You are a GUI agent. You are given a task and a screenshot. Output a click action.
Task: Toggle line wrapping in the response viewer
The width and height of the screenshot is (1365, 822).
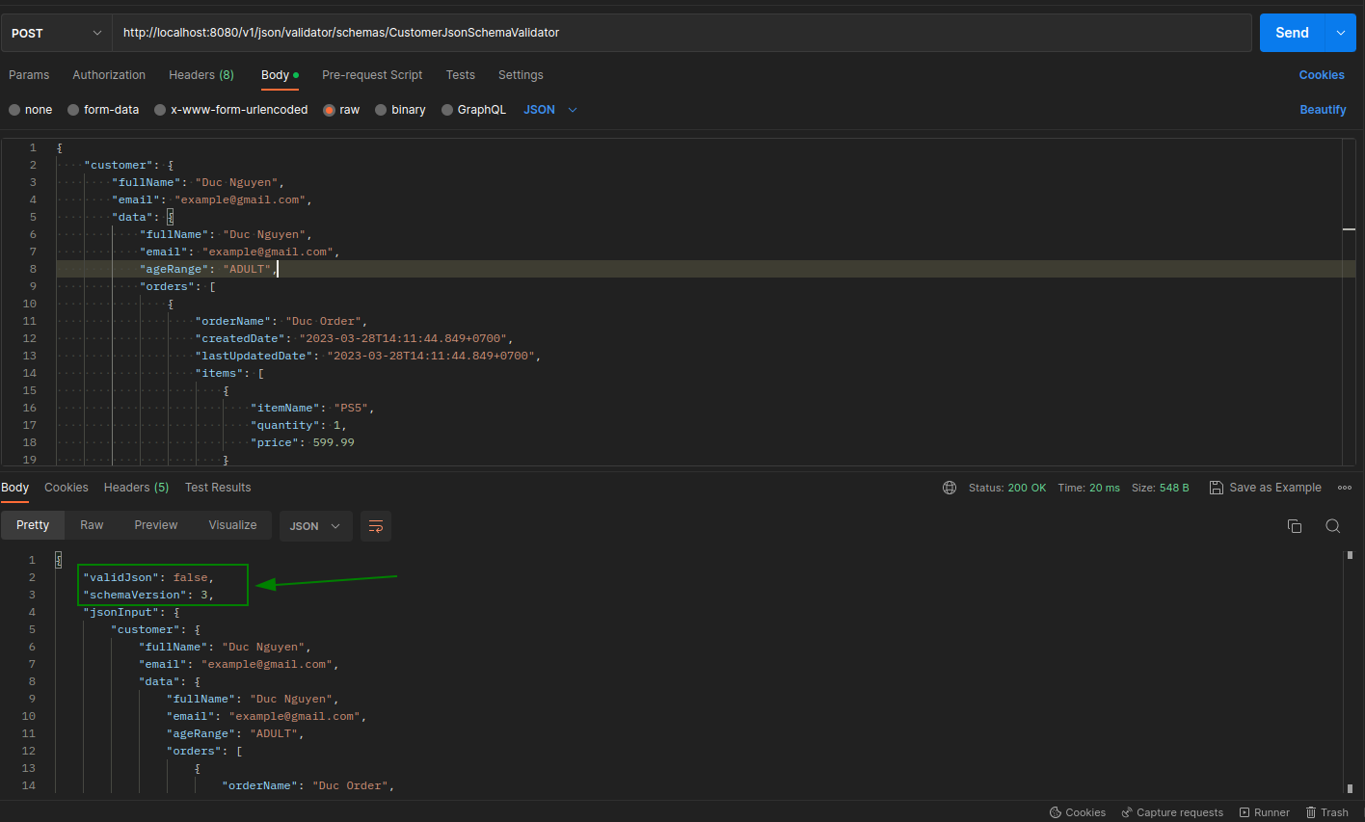[375, 526]
